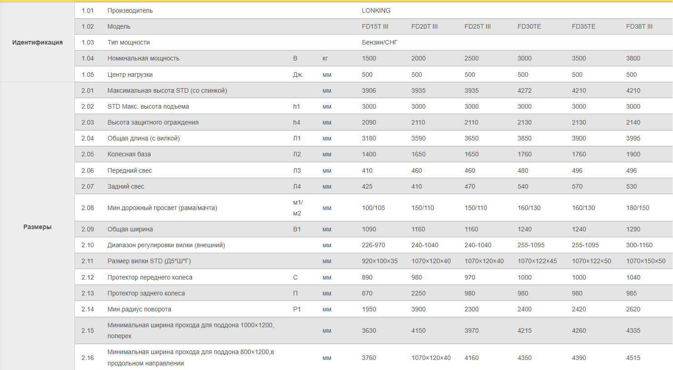Select the 'Производитель' row label
Screen dimensions: 673x370
click(130, 10)
